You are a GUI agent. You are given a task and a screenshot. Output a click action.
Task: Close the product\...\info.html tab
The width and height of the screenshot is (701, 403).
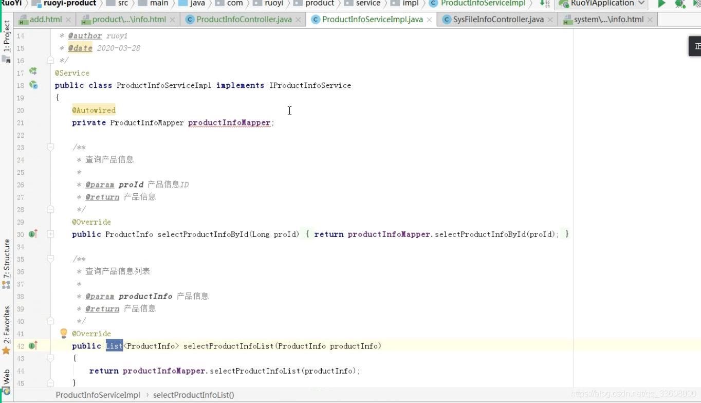(x=173, y=20)
